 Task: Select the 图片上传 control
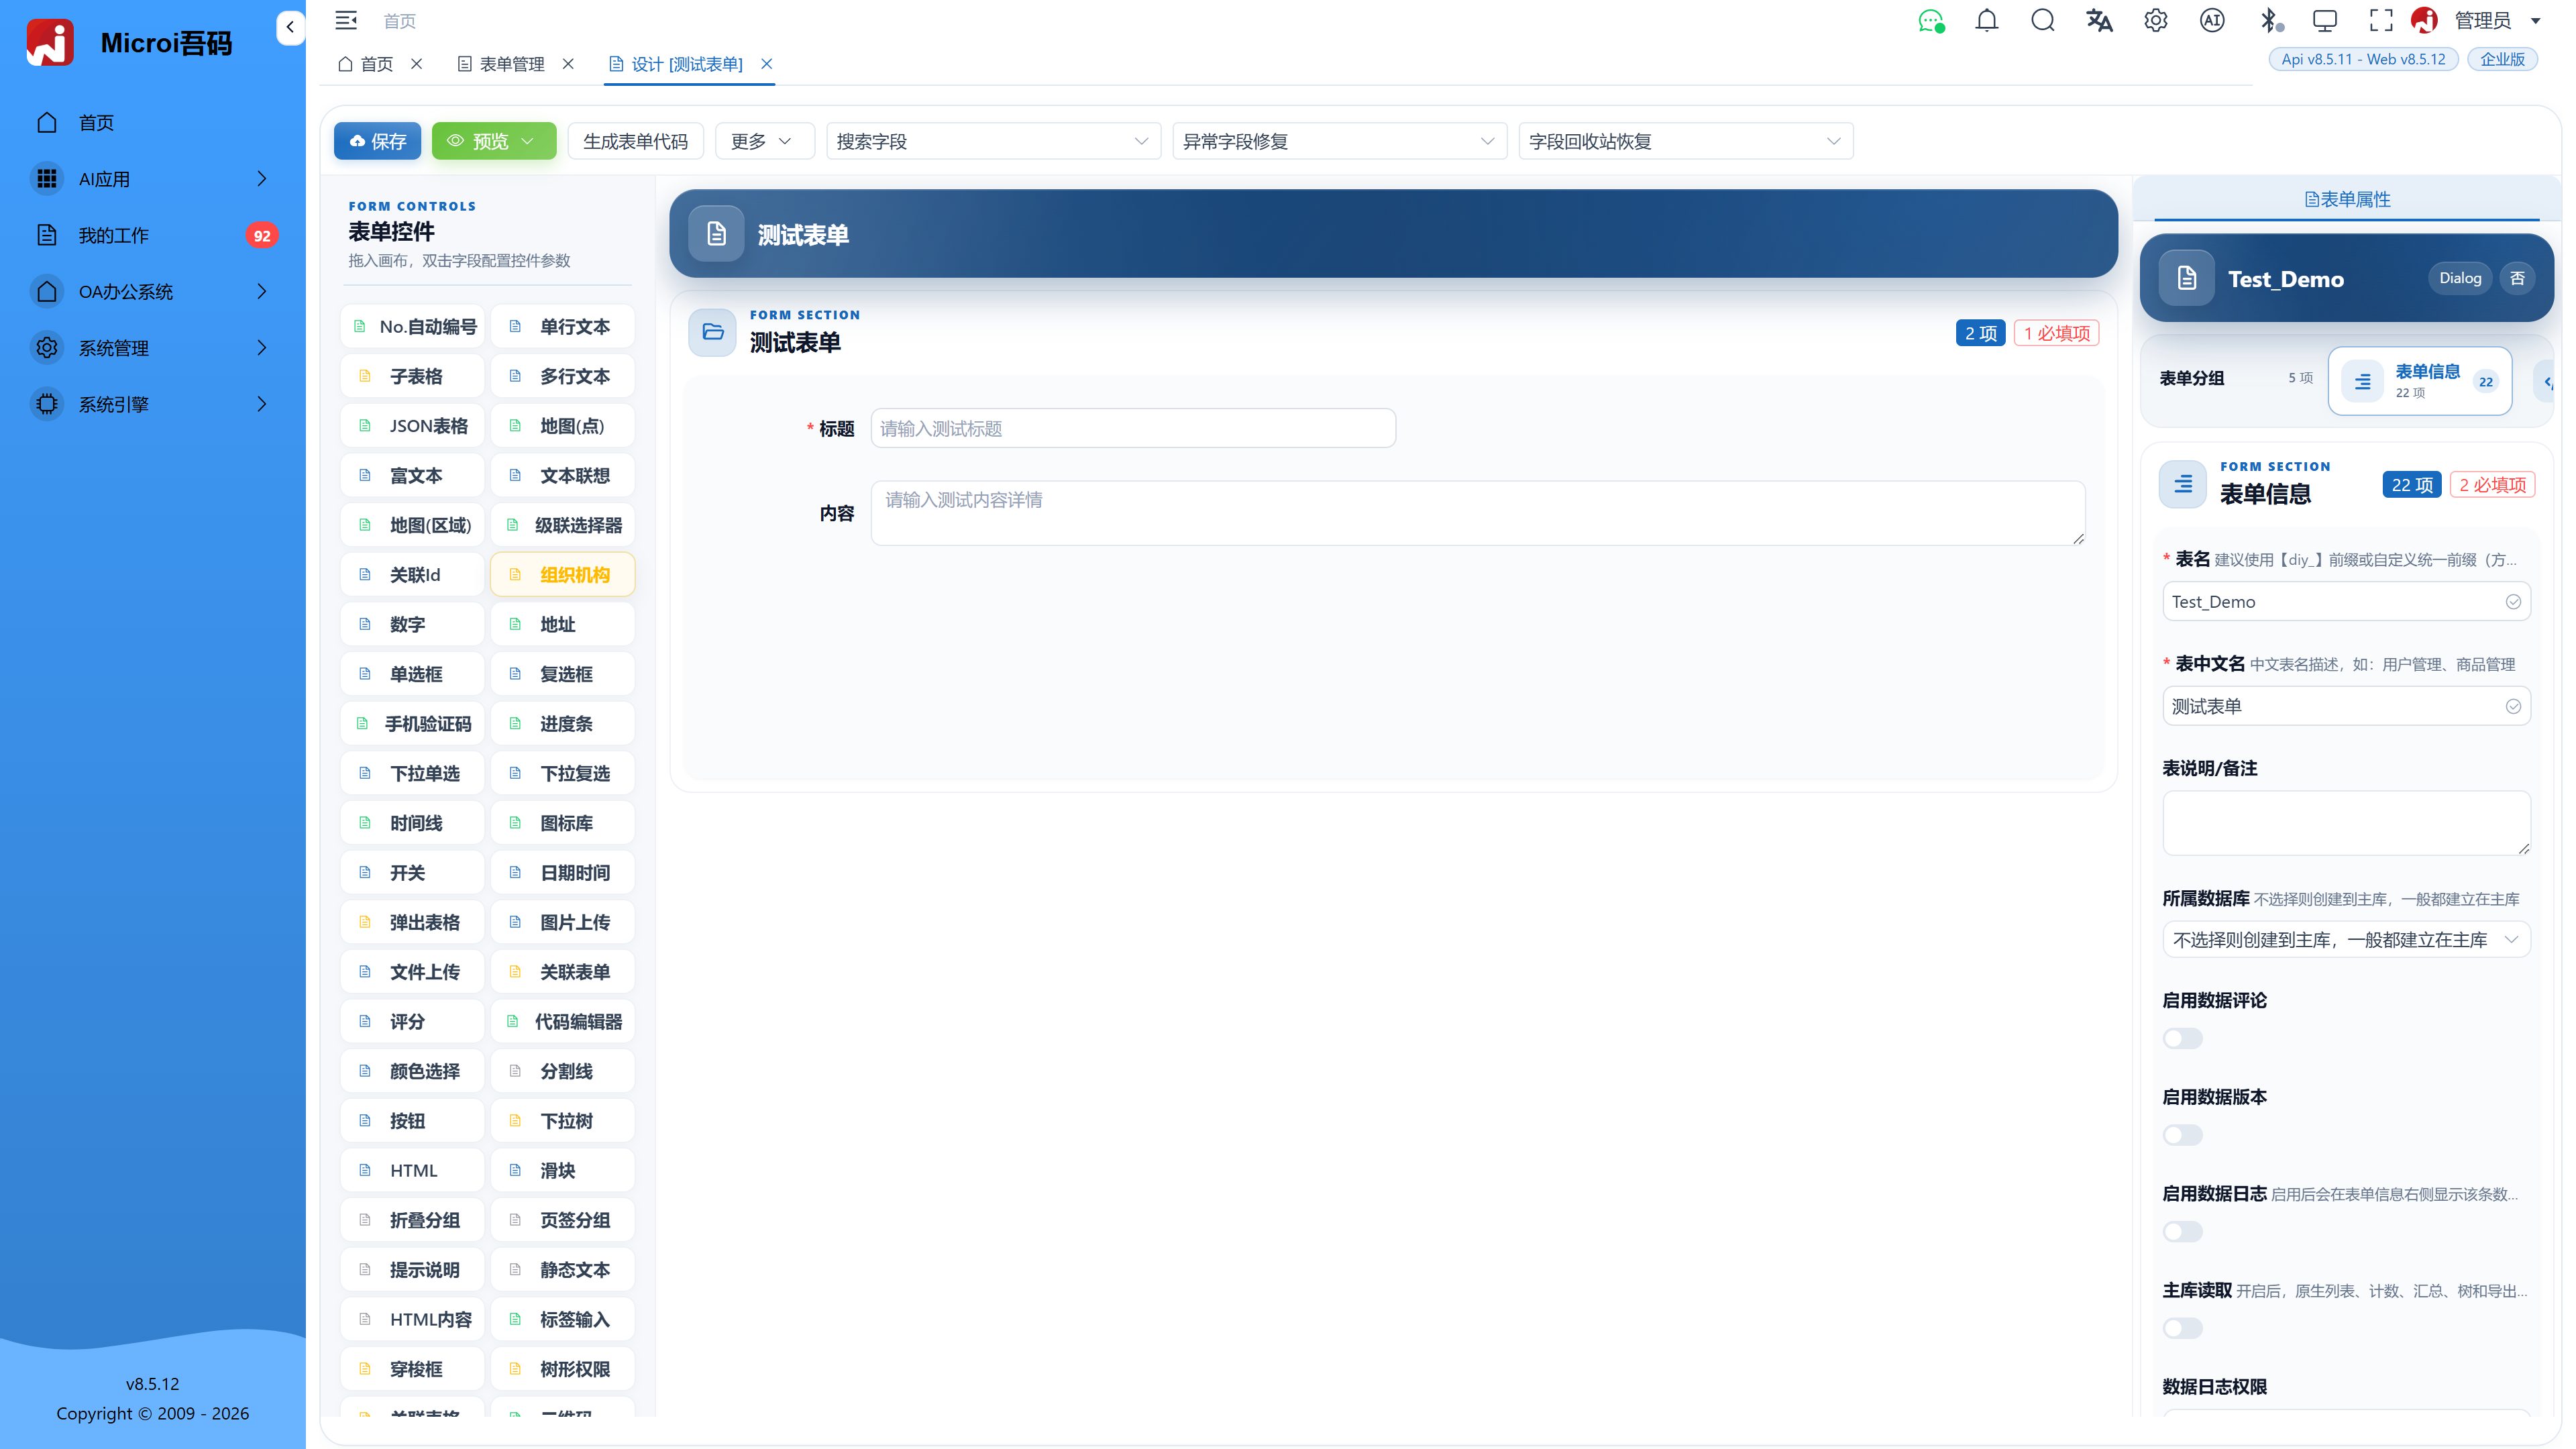[x=562, y=923]
